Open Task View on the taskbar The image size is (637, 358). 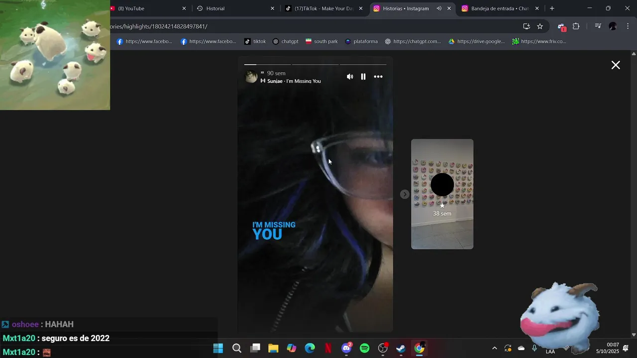[255, 349]
